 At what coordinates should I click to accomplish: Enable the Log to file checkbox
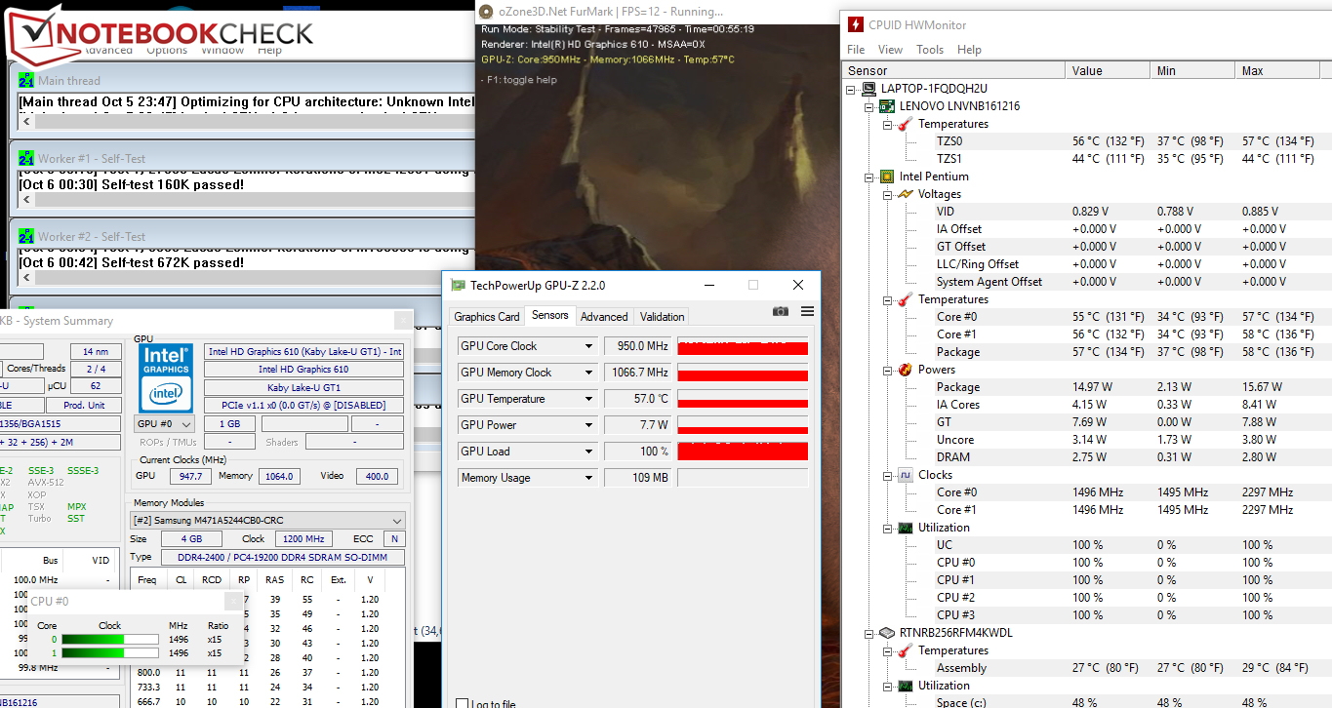(x=463, y=704)
